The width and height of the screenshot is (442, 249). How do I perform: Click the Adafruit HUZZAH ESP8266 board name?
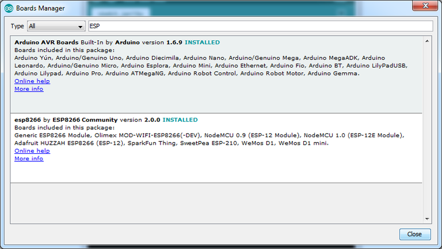(x=69, y=143)
